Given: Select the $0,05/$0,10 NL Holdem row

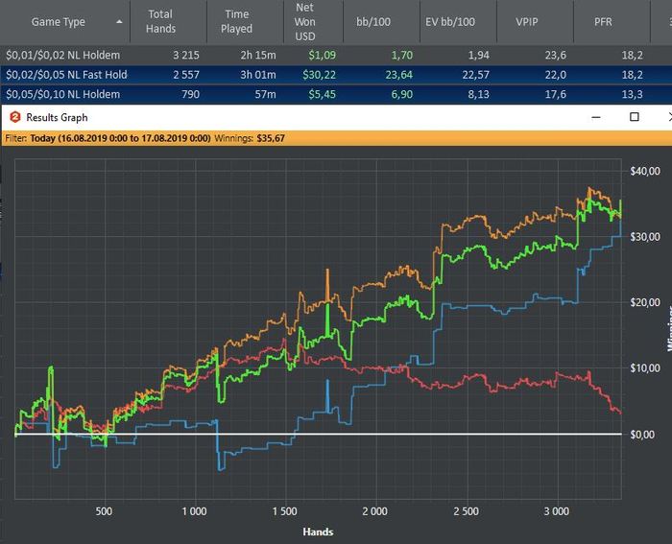Looking at the screenshot, I should (336, 94).
